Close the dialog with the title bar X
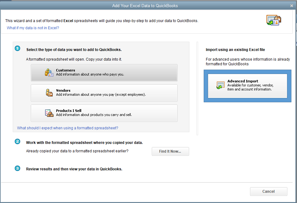Screen dimensions: 297x203 pyautogui.click(x=291, y=6)
